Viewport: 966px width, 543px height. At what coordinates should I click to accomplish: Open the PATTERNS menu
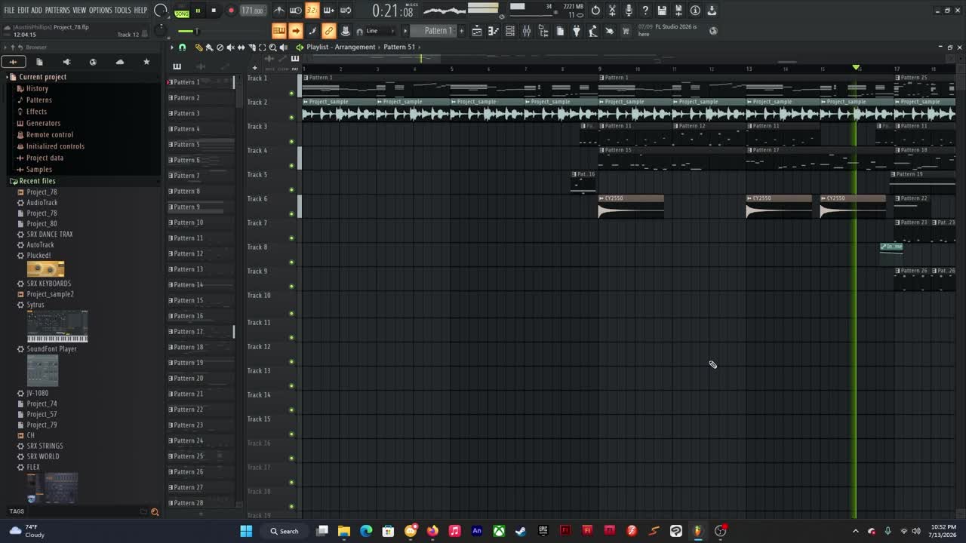coord(57,10)
